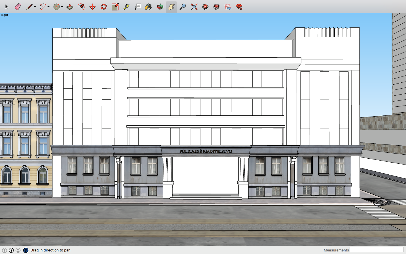Select the Zoom magnifier tool
406x254 pixels.
point(183,7)
